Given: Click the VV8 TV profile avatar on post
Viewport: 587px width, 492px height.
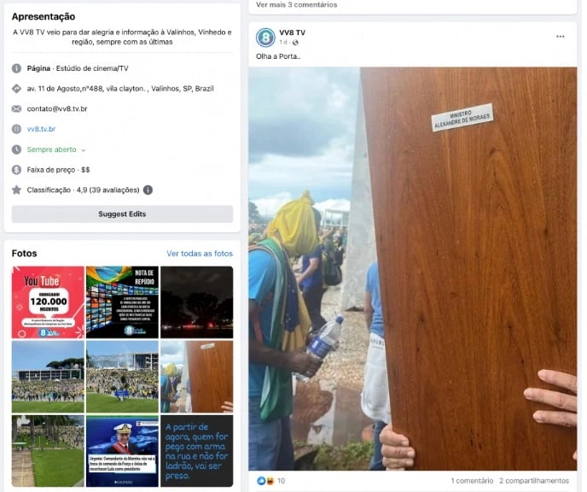Looking at the screenshot, I should point(265,38).
